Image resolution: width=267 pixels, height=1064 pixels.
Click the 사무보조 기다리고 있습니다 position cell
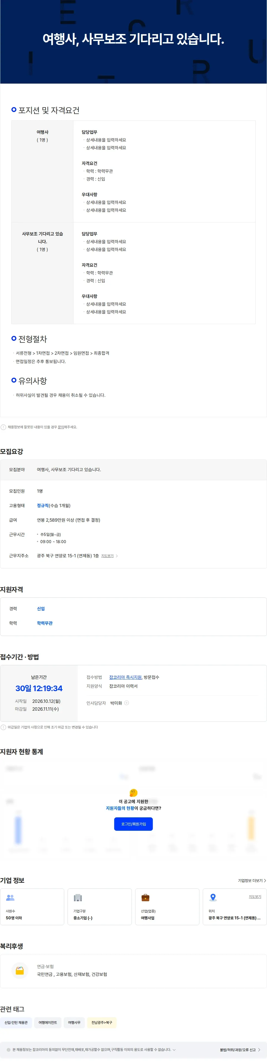[43, 273]
